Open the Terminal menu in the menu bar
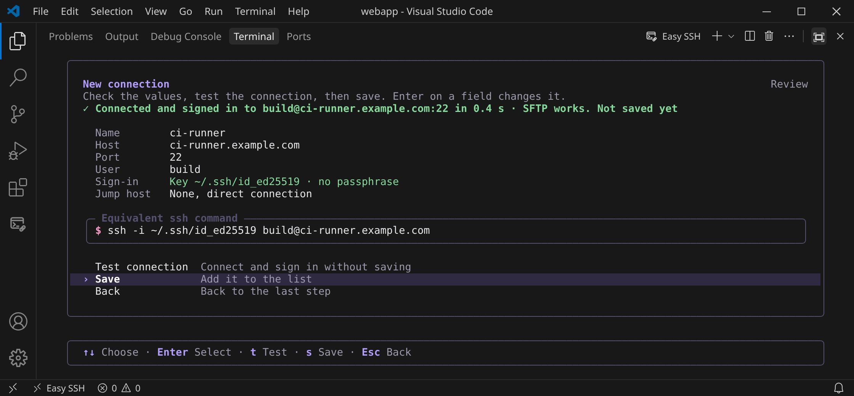 [x=255, y=11]
